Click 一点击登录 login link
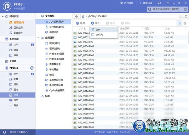Viewport: 189px width, 135px height. coord(19,8)
